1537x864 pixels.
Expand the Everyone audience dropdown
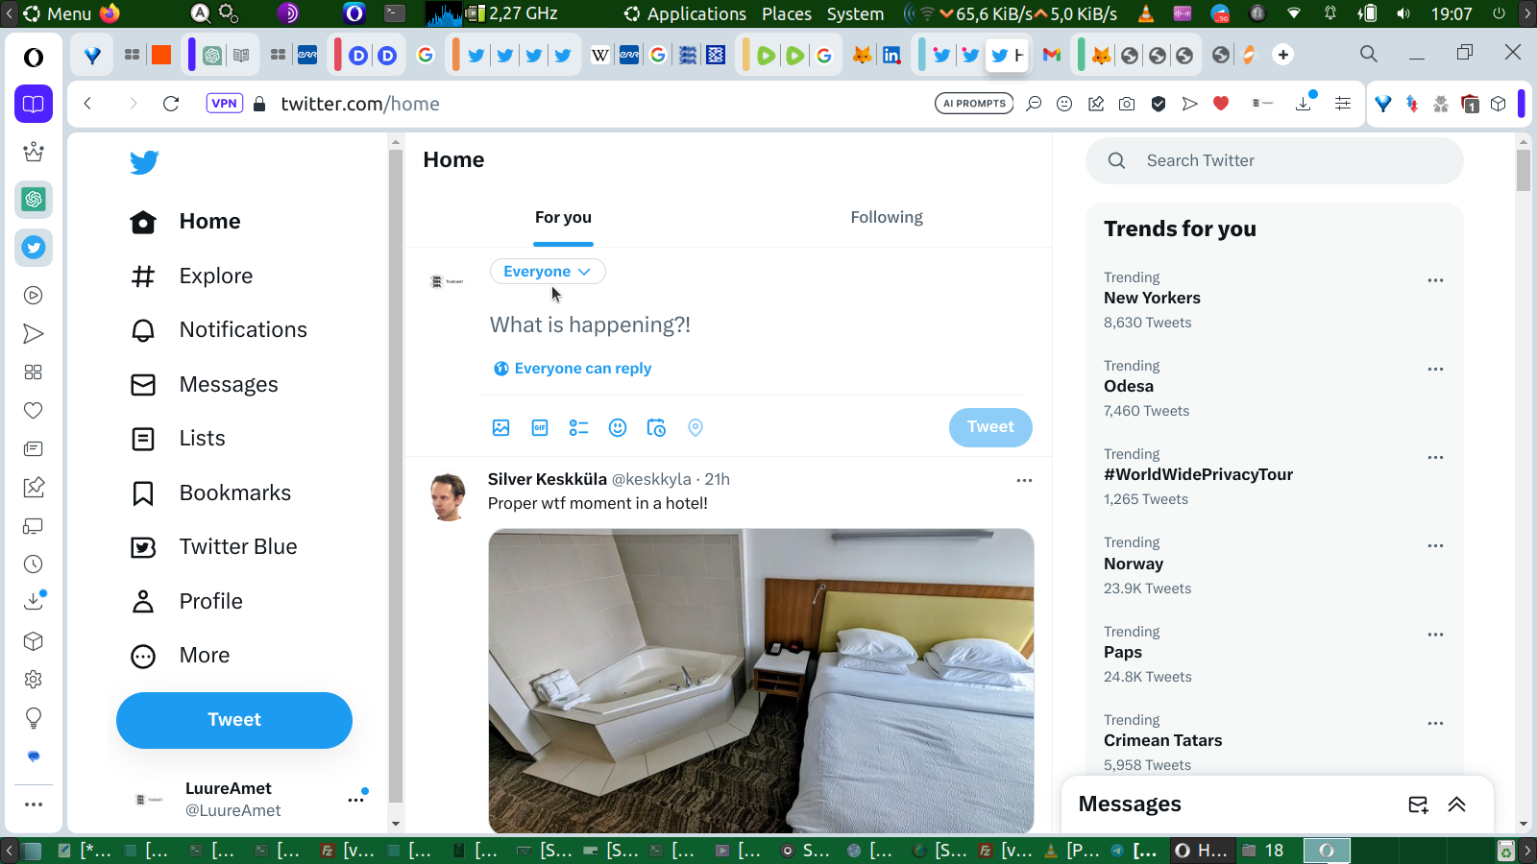pos(548,272)
